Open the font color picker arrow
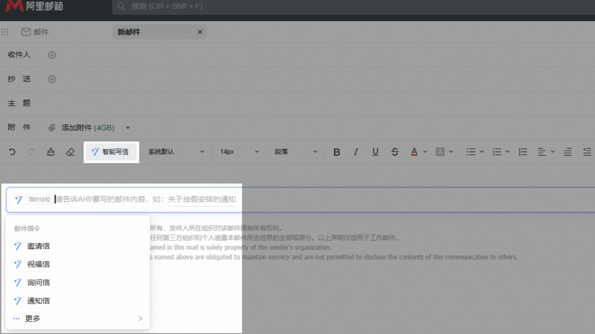The width and height of the screenshot is (595, 334). pyautogui.click(x=425, y=152)
